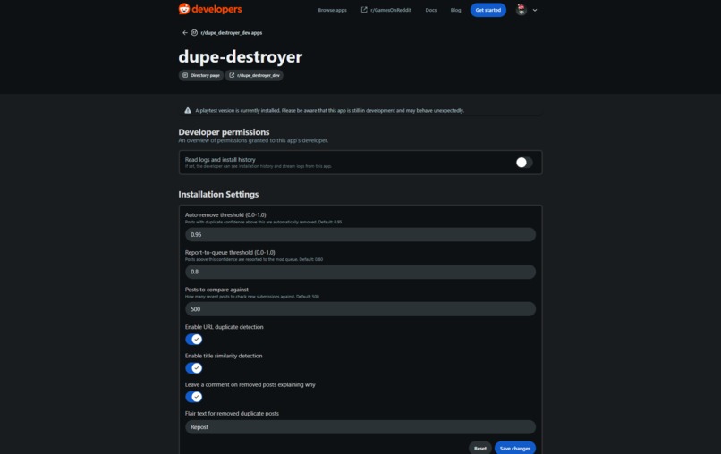Screen dimensions: 721x454
Task: Click the page icon inside Directory page button
Action: (185, 75)
